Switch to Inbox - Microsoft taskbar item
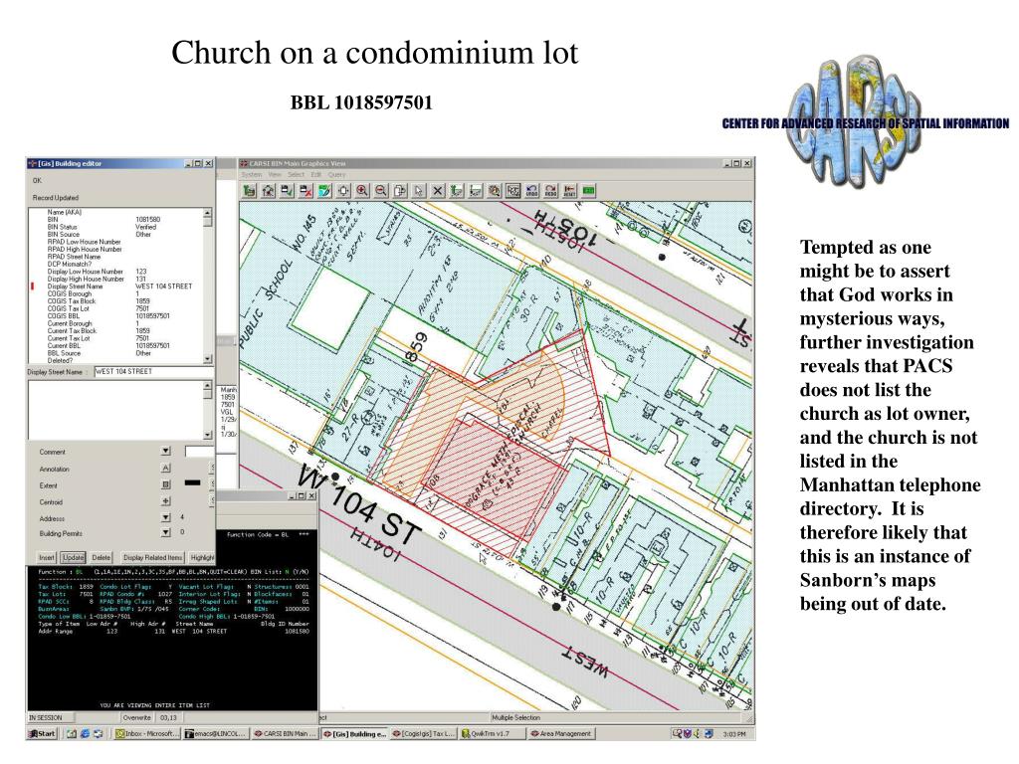The height and width of the screenshot is (764, 1019). pyautogui.click(x=145, y=733)
